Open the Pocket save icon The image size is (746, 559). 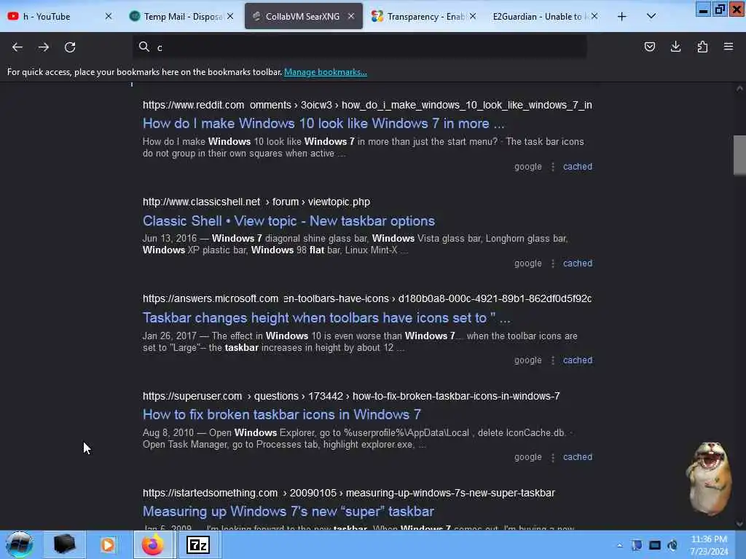click(649, 47)
